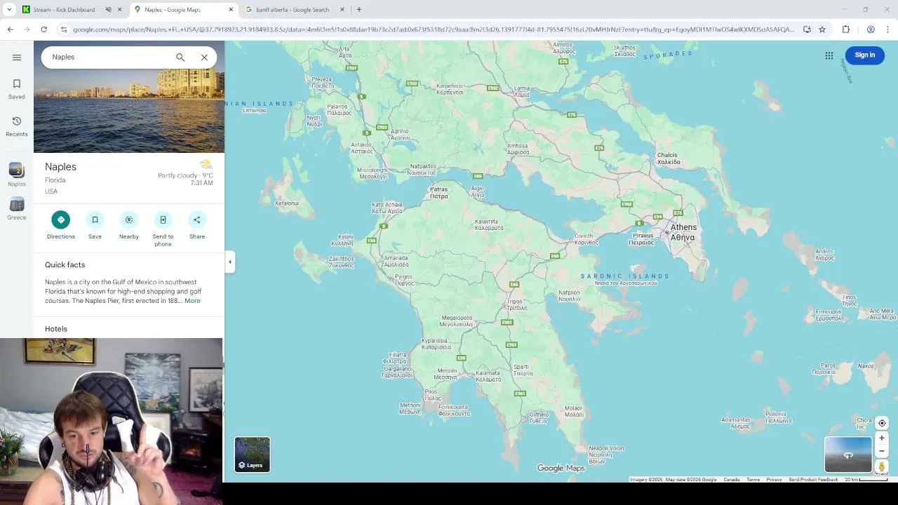Open the Layers map type switcher
This screenshot has height=505, width=898.
click(x=253, y=454)
